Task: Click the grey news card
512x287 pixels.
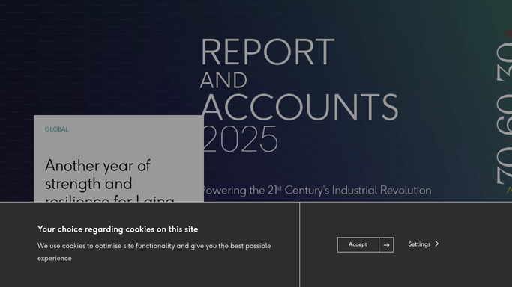Action: pos(119,158)
